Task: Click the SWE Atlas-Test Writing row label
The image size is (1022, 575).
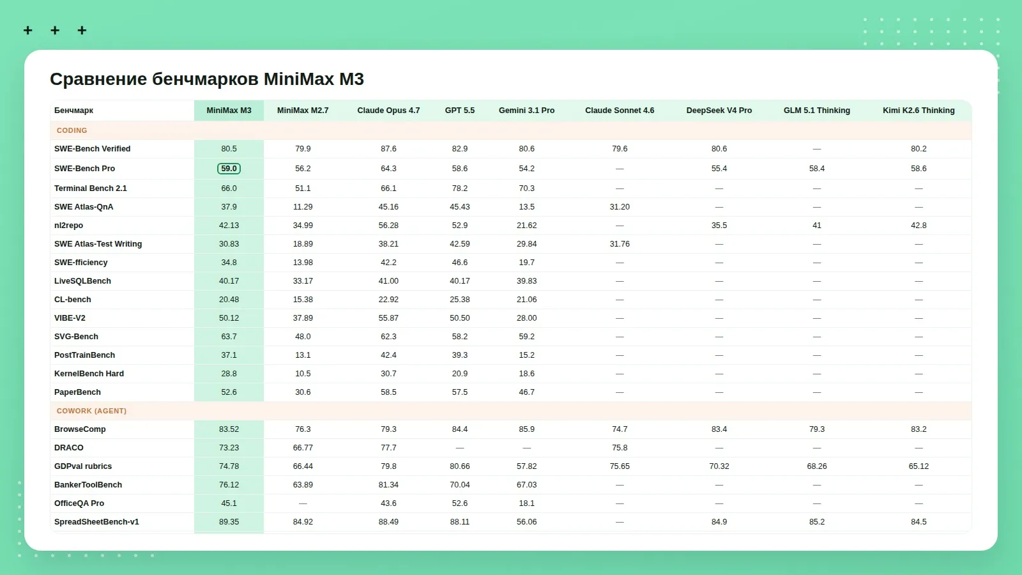Action: (98, 244)
